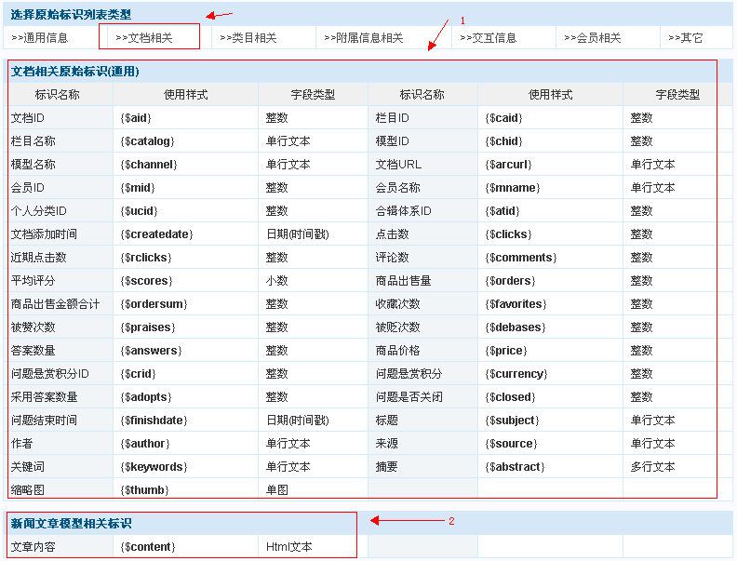The width and height of the screenshot is (737, 561).
Task: Select the {$crid} tag
Action: click(x=138, y=374)
